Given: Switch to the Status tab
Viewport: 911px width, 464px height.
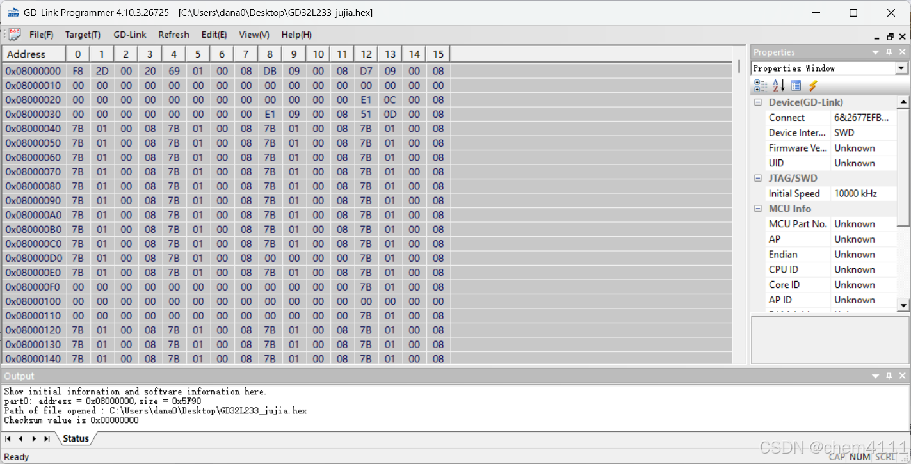Looking at the screenshot, I should pyautogui.click(x=75, y=438).
